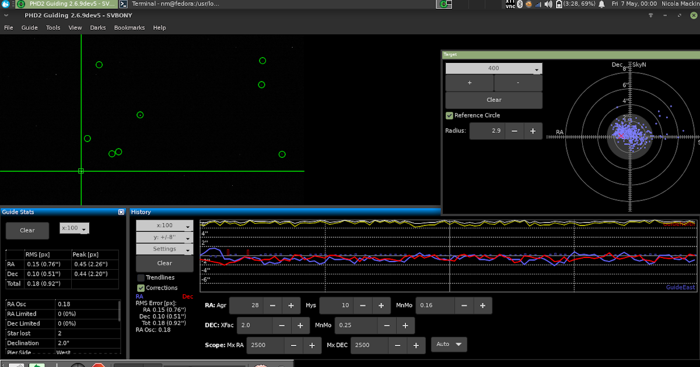Open the Auto dropdown beside Mx DEC

[449, 344]
